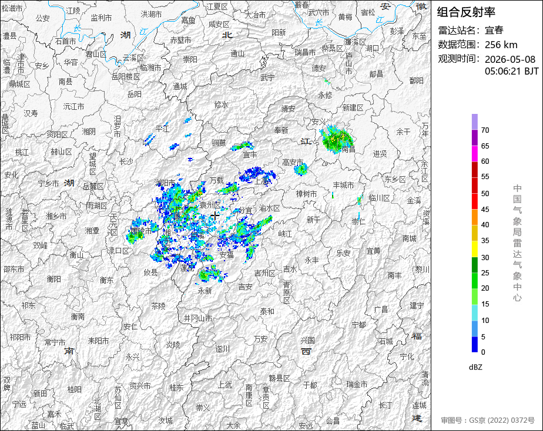Image resolution: width=543 pixels, height=431 pixels.
Task: Click the 遂川 county label
Action: [222, 349]
